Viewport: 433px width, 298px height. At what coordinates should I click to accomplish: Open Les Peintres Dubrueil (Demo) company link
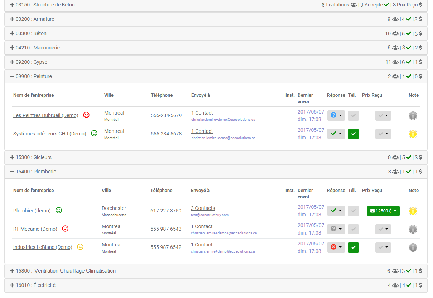tap(46, 115)
